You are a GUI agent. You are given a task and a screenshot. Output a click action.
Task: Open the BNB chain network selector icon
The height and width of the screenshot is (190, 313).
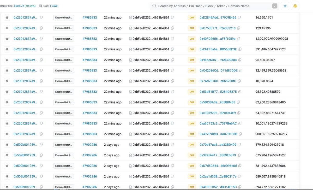pos(295,6)
